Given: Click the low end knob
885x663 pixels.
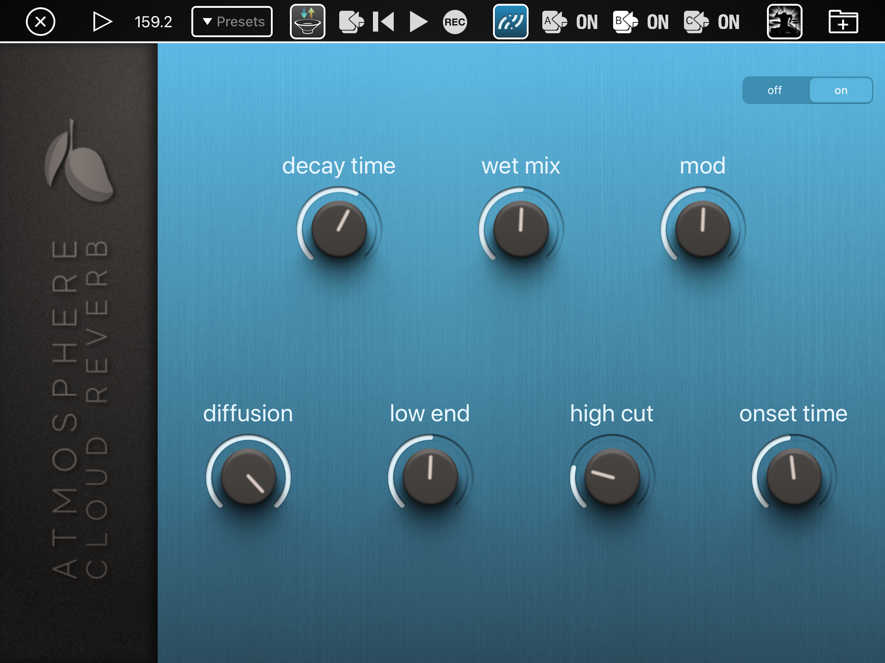Looking at the screenshot, I should (x=430, y=477).
